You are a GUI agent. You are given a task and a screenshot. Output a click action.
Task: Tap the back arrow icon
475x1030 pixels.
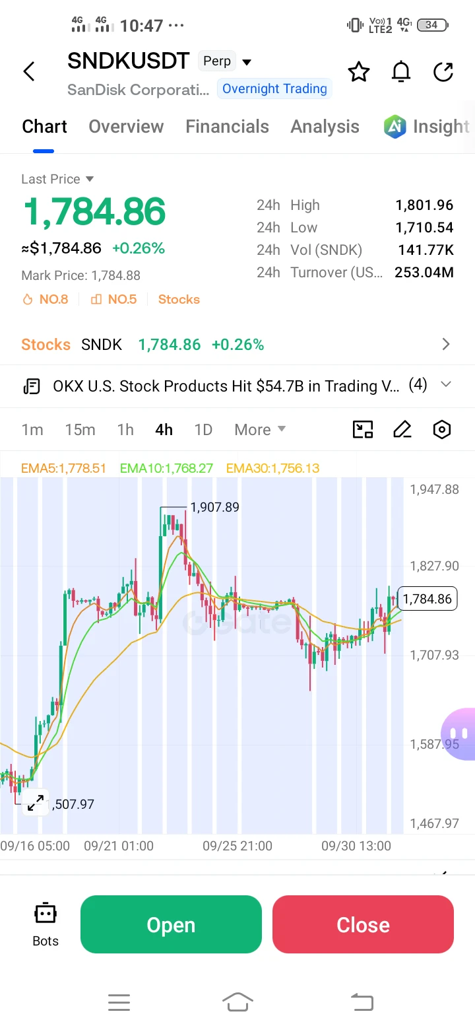point(28,71)
